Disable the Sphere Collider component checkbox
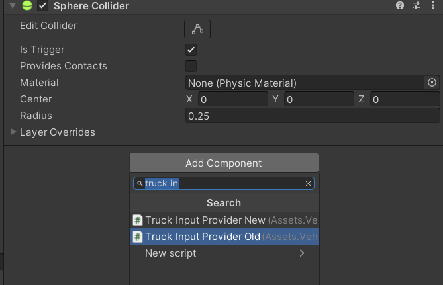Image resolution: width=443 pixels, height=285 pixels. coord(43,6)
